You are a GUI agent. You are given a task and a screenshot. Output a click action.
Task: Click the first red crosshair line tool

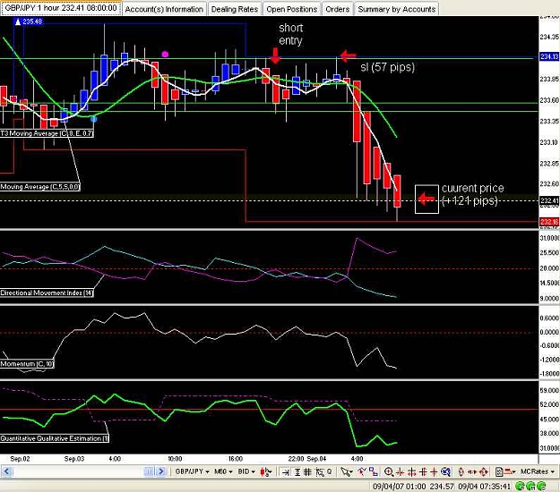coord(400,472)
